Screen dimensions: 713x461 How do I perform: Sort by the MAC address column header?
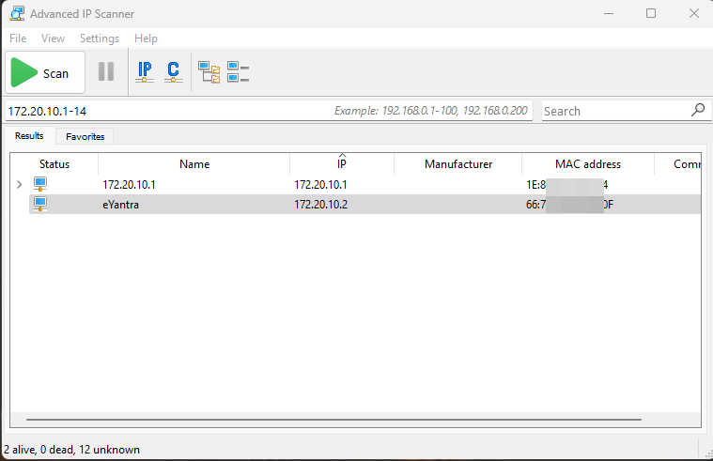[587, 164]
